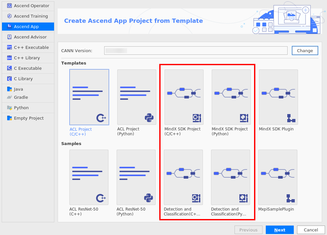The height and width of the screenshot is (235, 327).
Task: Click the Ascend Training sidebar icon
Action: [9, 16]
